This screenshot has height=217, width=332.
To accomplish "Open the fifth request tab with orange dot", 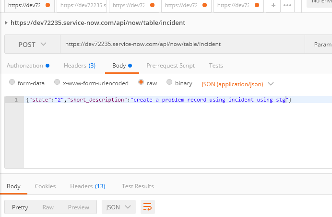I will [x=238, y=5].
